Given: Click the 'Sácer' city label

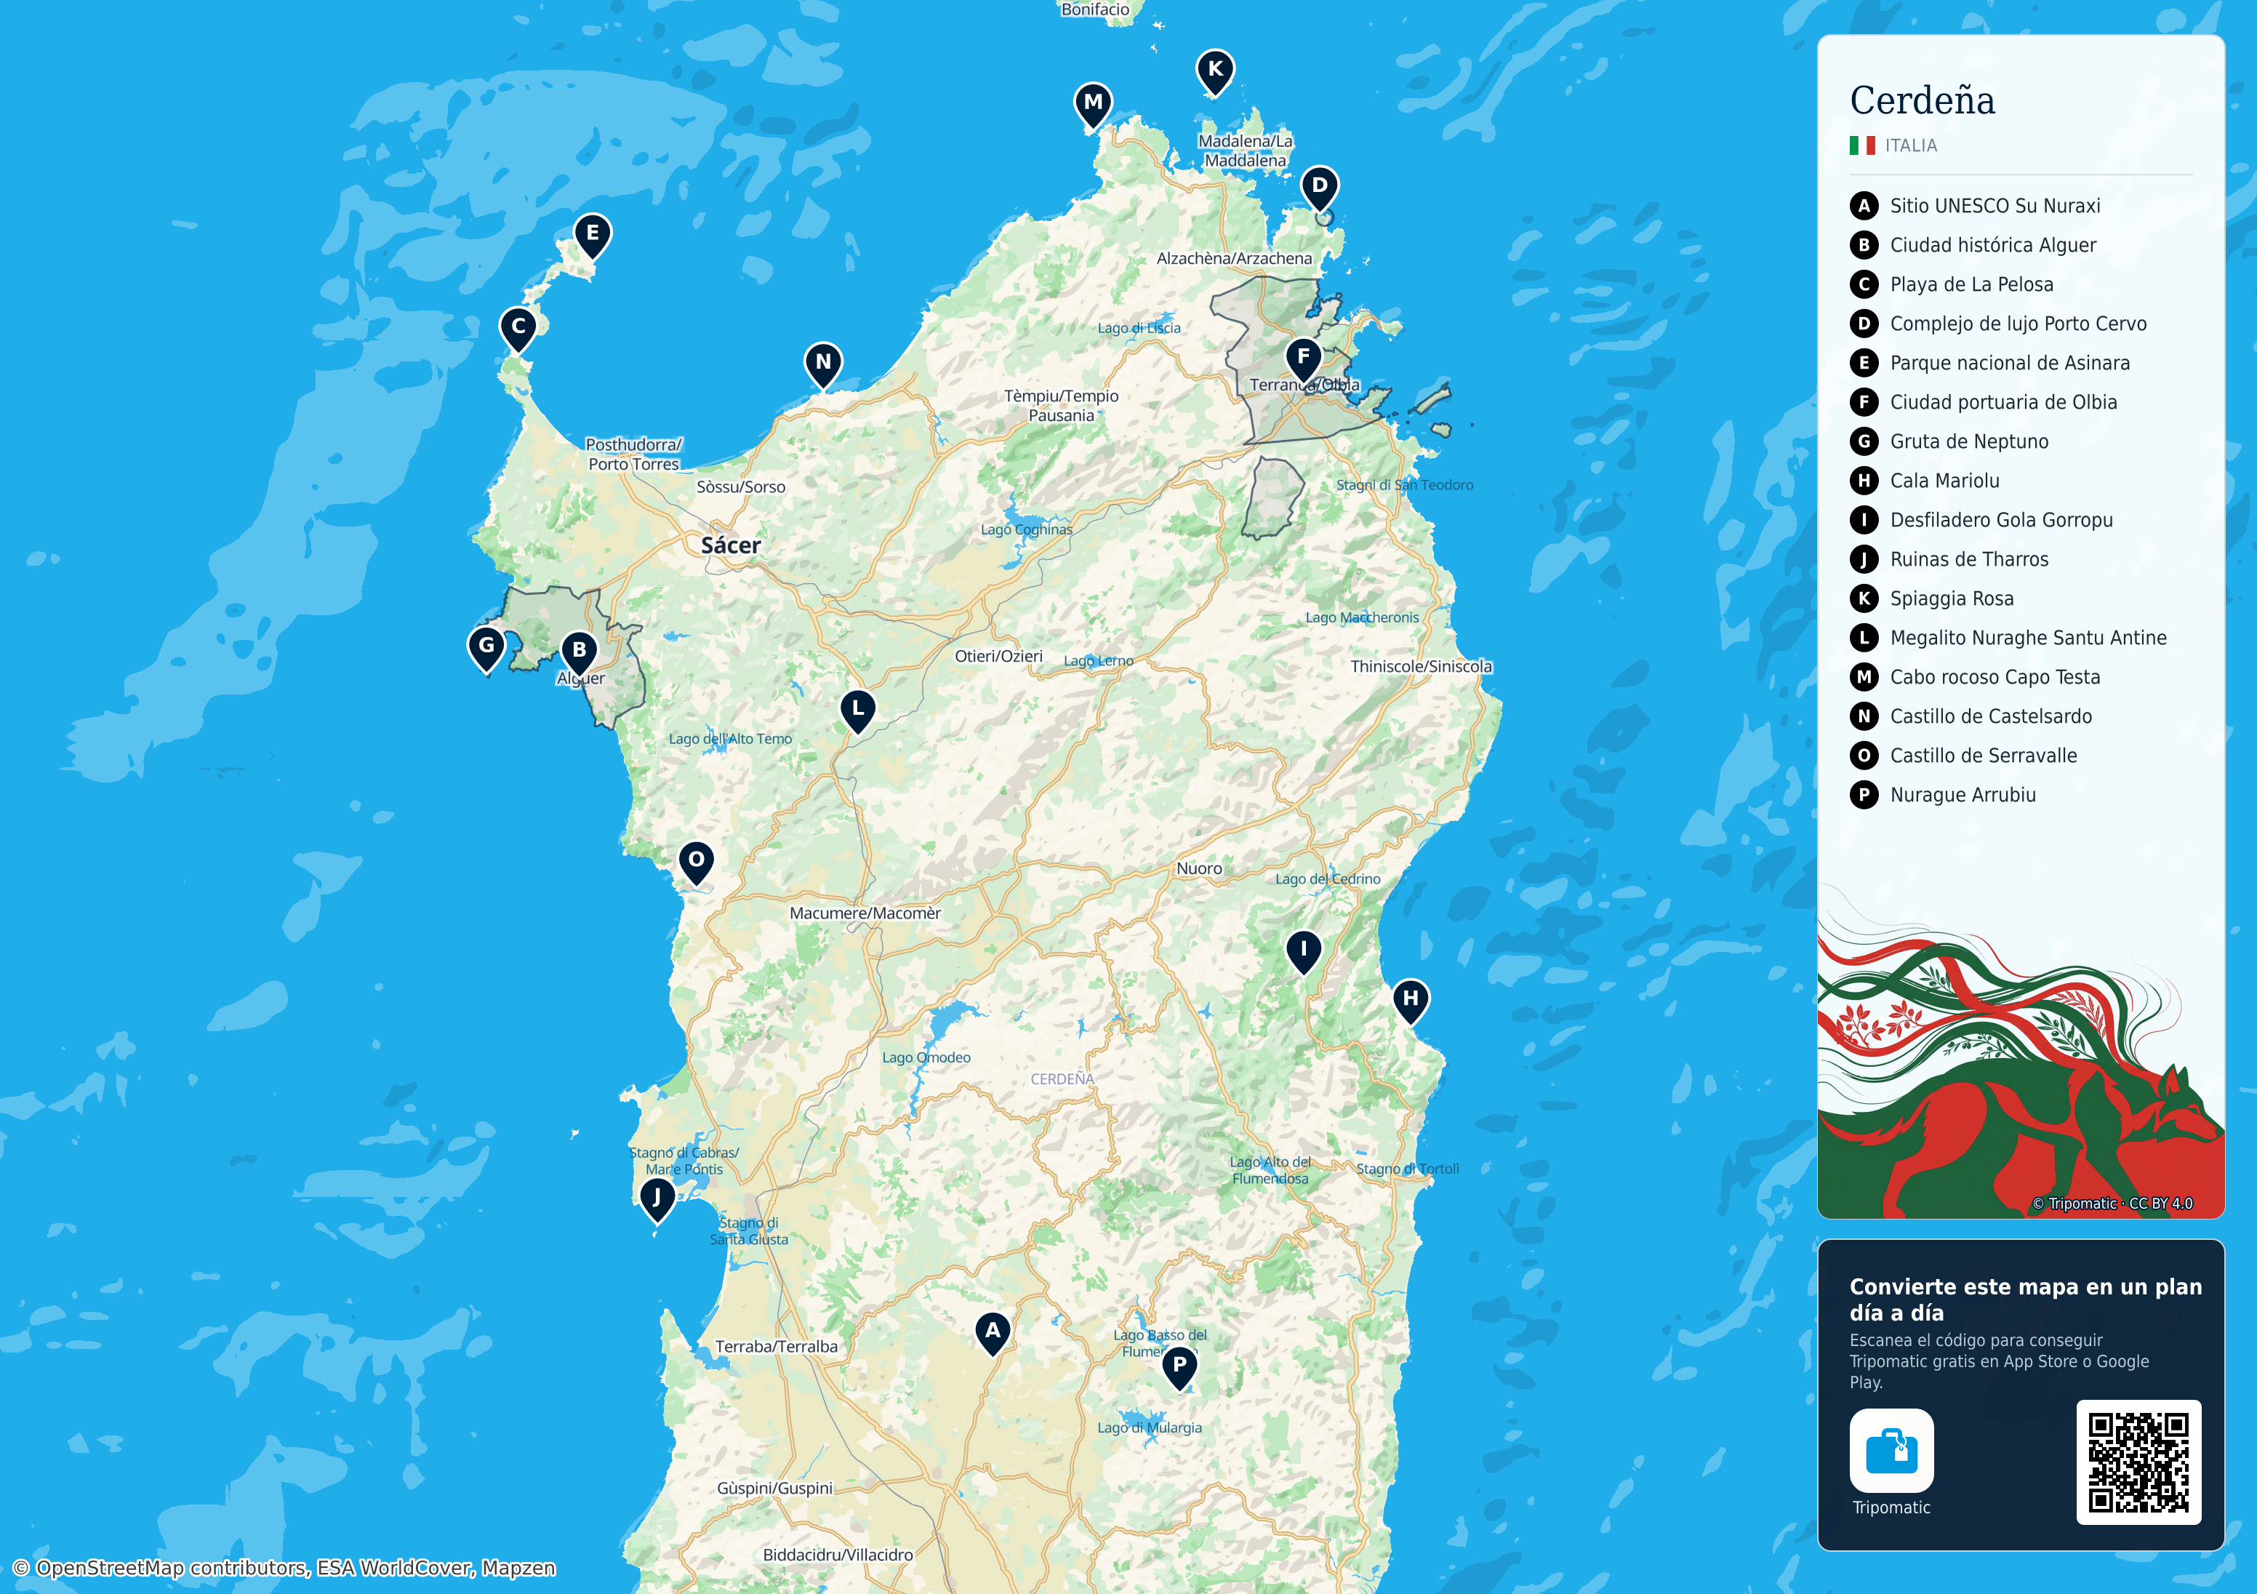Looking at the screenshot, I should [x=730, y=545].
